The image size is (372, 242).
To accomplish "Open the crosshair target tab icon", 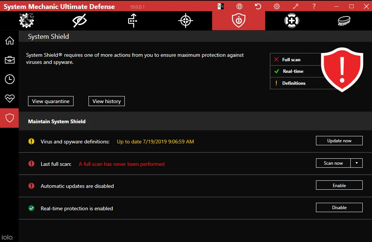I will pyautogui.click(x=186, y=21).
